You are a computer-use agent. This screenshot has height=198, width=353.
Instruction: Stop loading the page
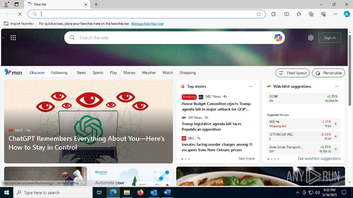(x=20, y=14)
